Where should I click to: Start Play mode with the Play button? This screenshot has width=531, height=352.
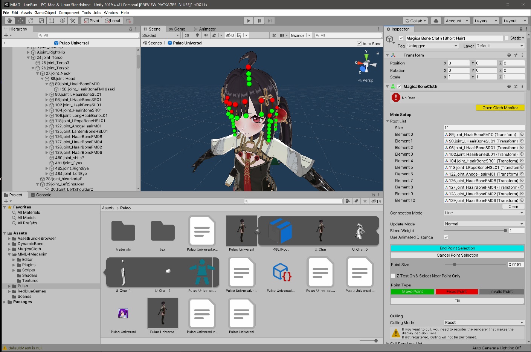(248, 21)
